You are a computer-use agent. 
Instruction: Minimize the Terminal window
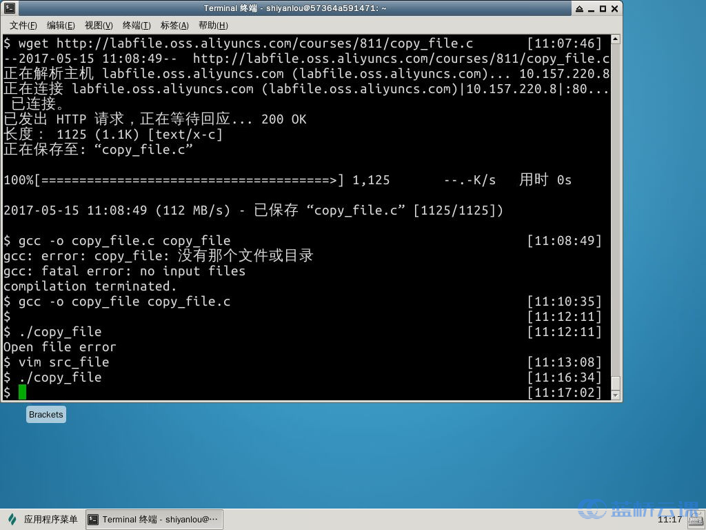tap(591, 8)
